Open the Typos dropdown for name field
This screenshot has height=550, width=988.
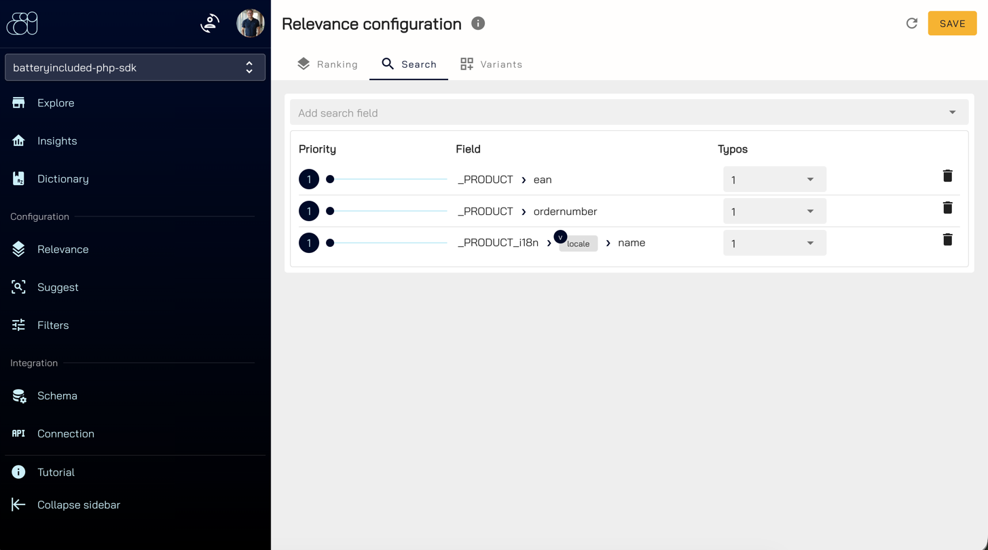(x=775, y=243)
